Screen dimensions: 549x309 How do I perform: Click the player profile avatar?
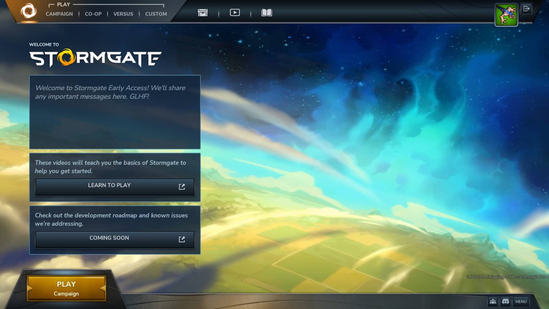[x=506, y=15]
